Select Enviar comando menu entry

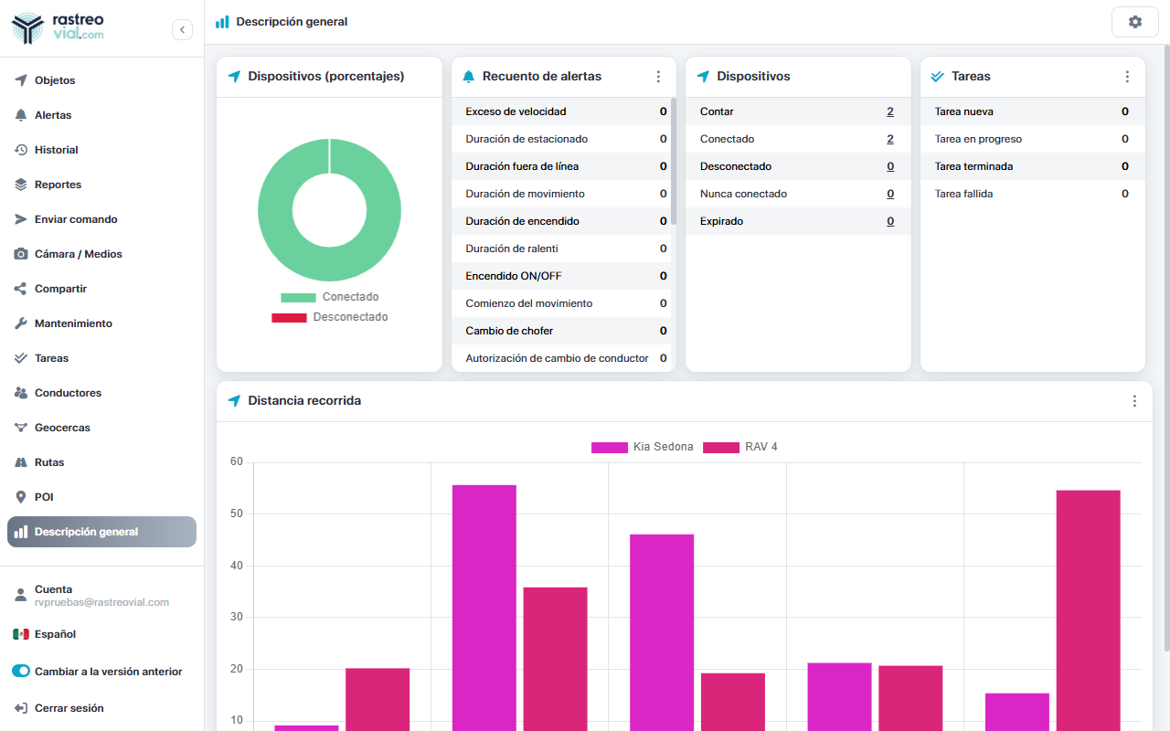101,219
